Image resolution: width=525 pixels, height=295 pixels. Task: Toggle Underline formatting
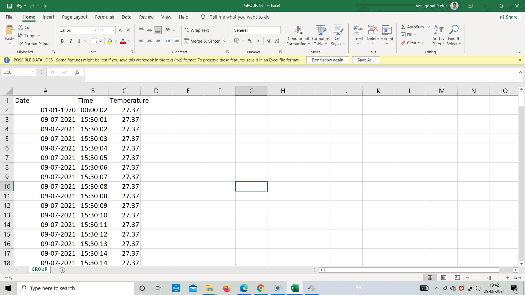coord(79,41)
